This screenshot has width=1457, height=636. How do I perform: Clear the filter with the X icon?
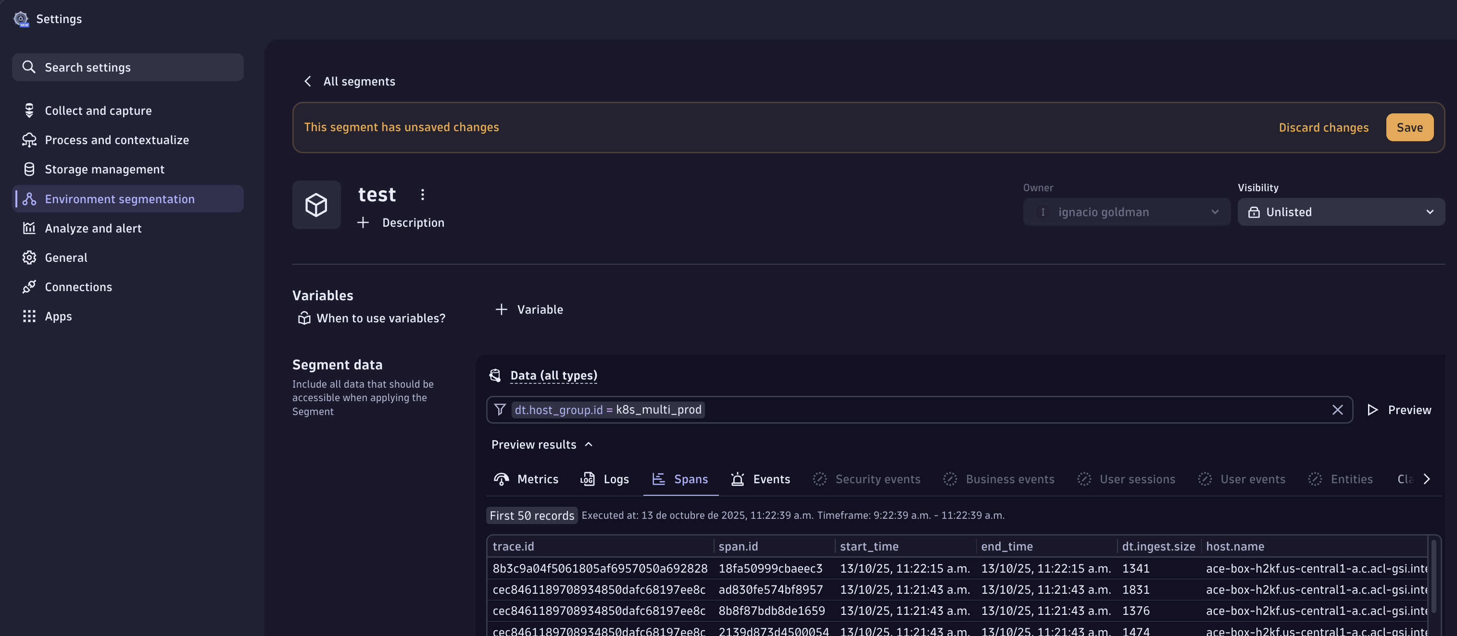click(1337, 409)
